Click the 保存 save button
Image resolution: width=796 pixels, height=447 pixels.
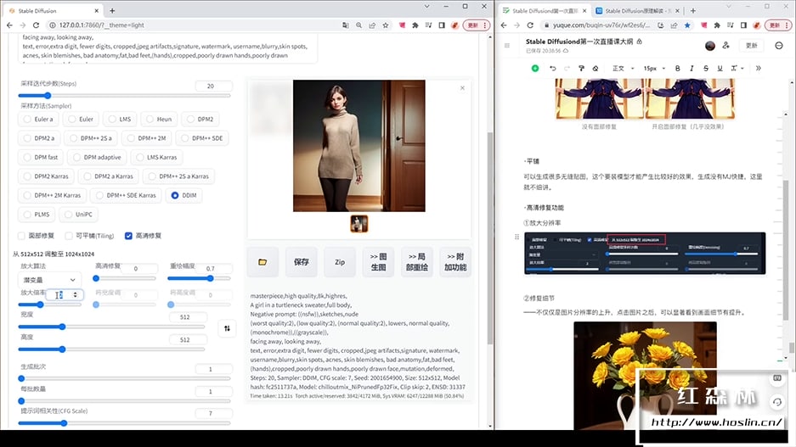(301, 262)
